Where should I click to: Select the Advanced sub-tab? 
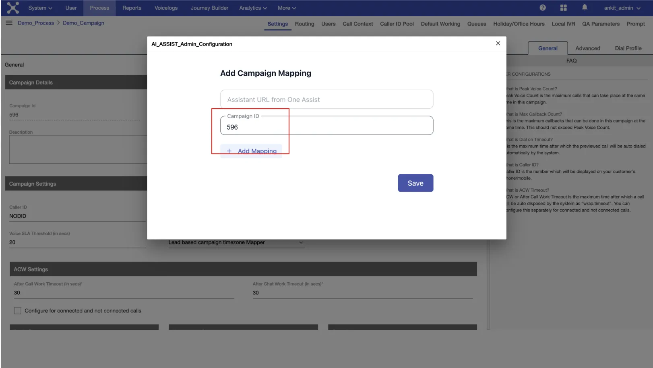point(587,48)
